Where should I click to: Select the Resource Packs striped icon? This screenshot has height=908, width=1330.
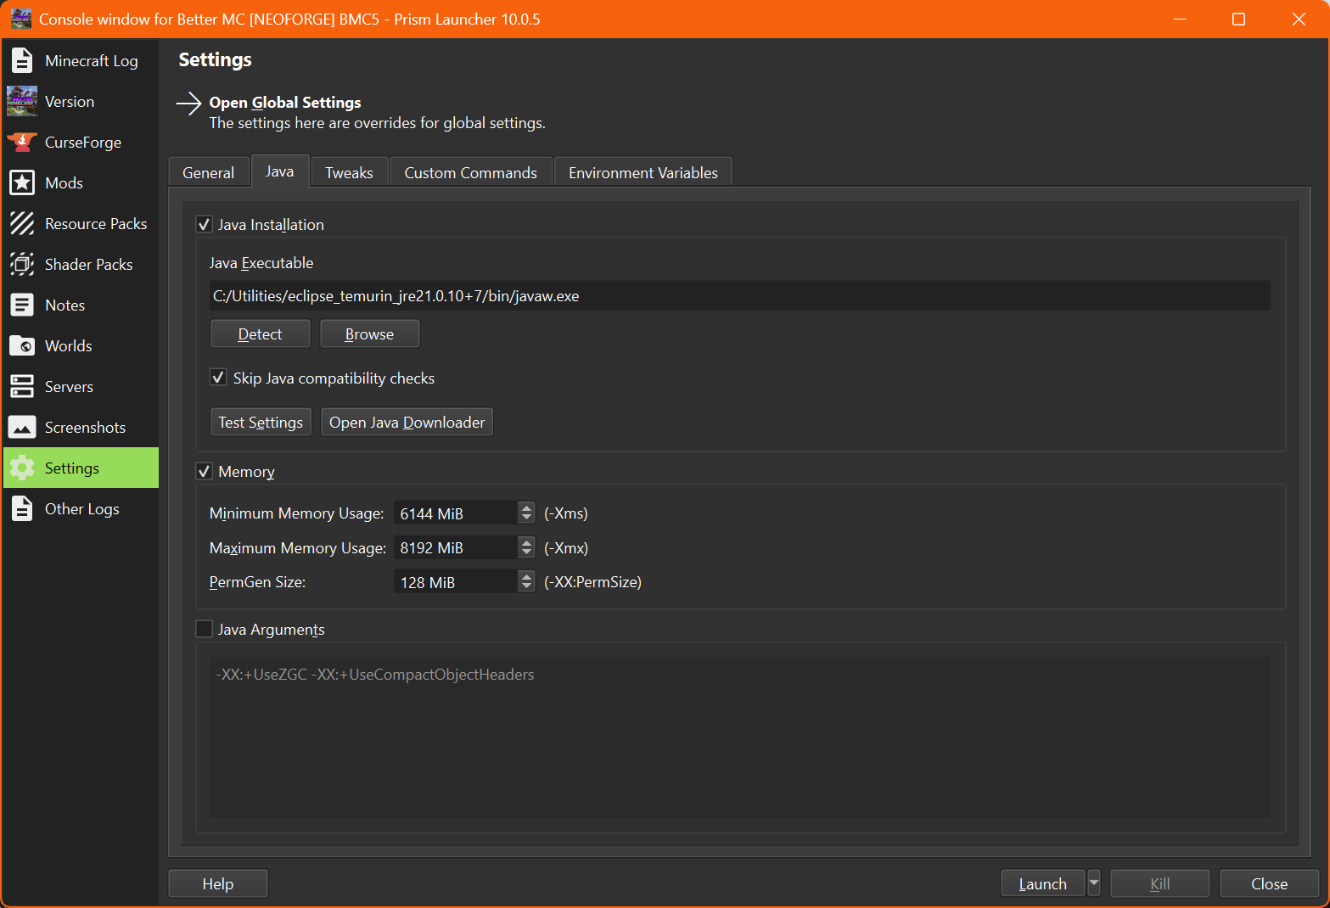pos(22,224)
